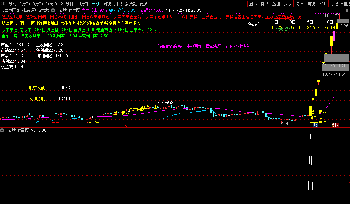Click the 短期底部: 6.39 value
Viewport: 350px width, 204px height.
(x=122, y=10)
